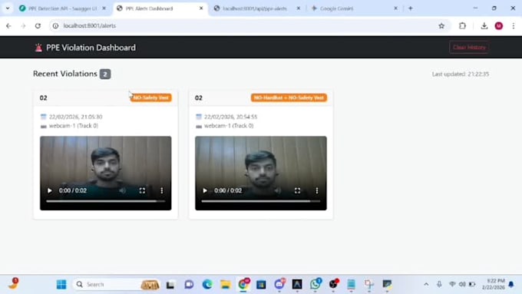Open Microsoft Edge from the taskbar
Image resolution: width=522 pixels, height=294 pixels.
pyautogui.click(x=207, y=284)
